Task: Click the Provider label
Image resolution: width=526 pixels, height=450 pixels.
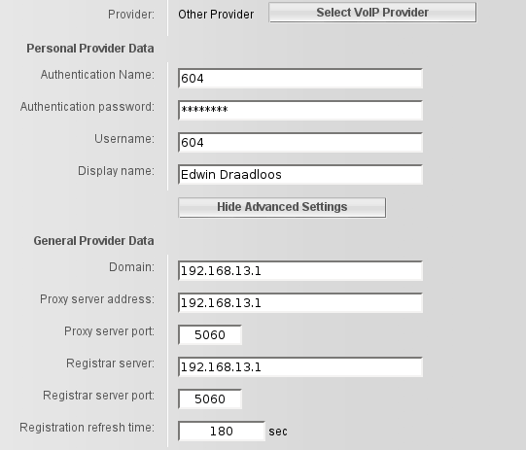Action: point(131,15)
